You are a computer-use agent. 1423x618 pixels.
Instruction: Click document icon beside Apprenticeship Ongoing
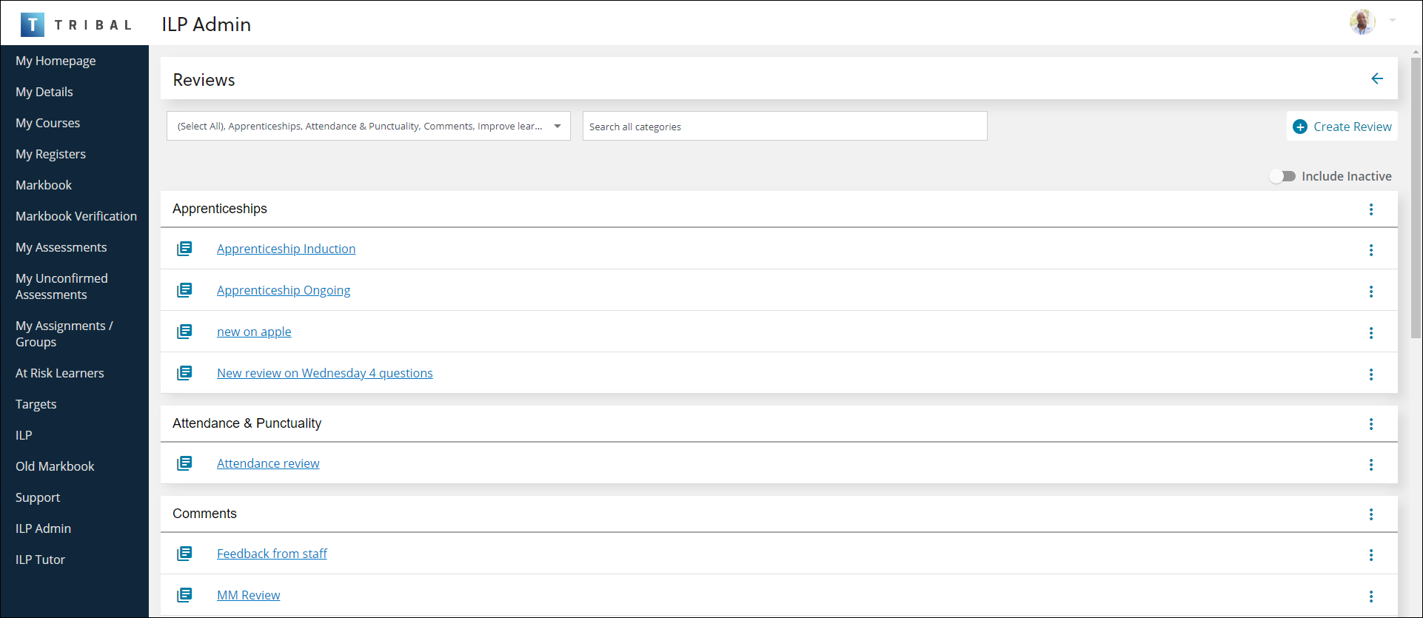[x=184, y=290]
